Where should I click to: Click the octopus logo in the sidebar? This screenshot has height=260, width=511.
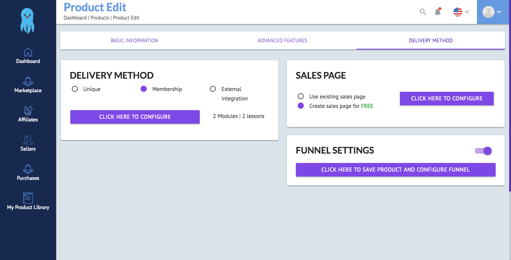point(28,21)
